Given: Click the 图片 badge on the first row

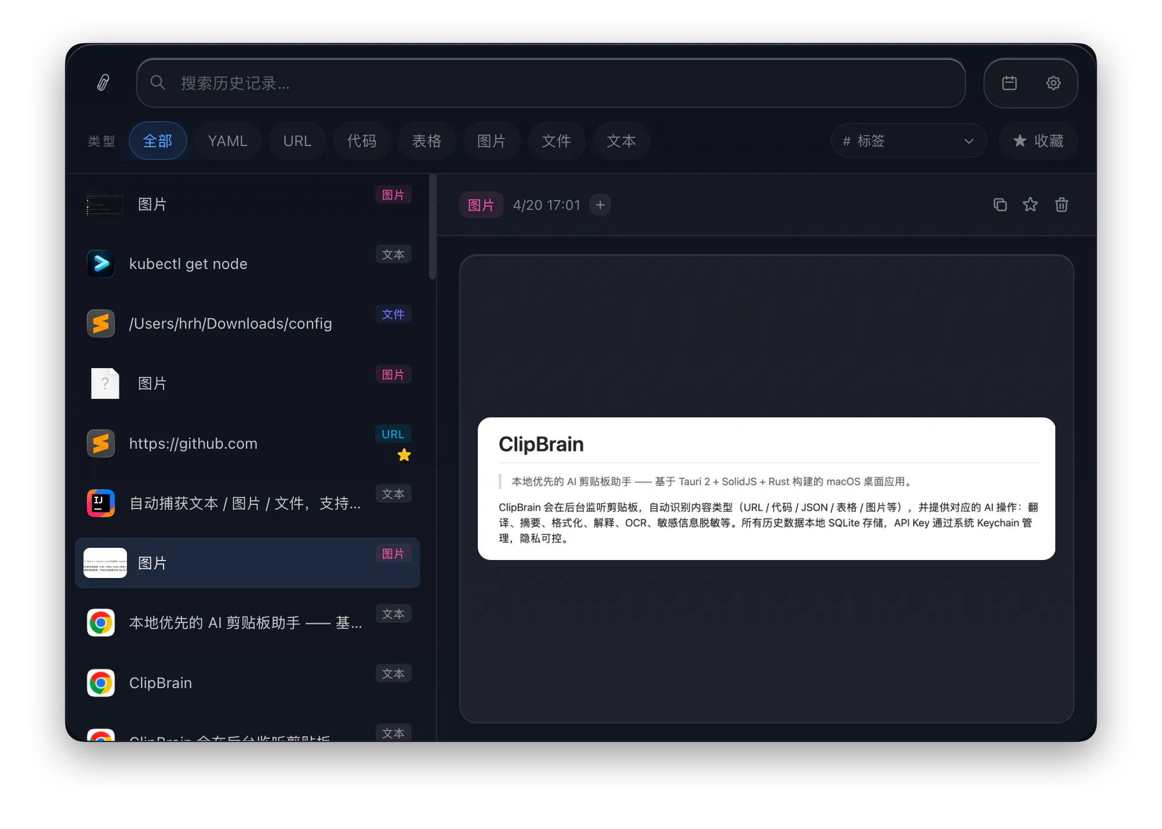Looking at the screenshot, I should (393, 195).
